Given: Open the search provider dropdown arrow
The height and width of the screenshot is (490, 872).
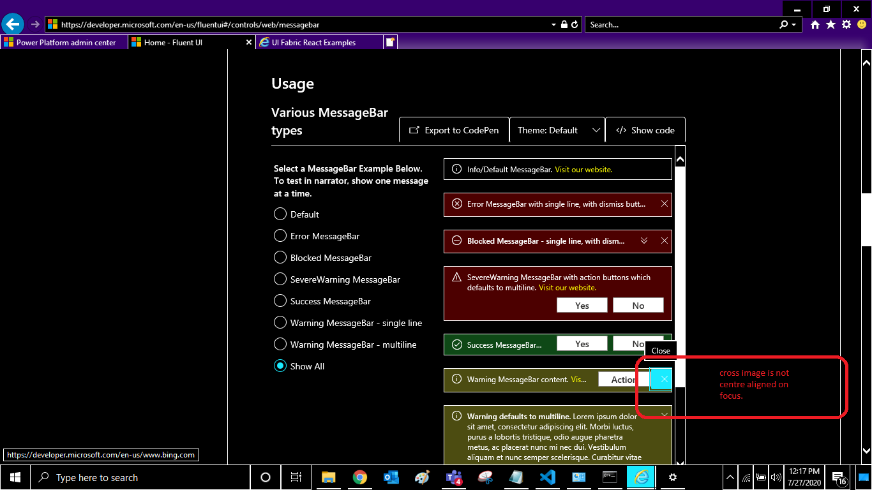Looking at the screenshot, I should tap(793, 24).
